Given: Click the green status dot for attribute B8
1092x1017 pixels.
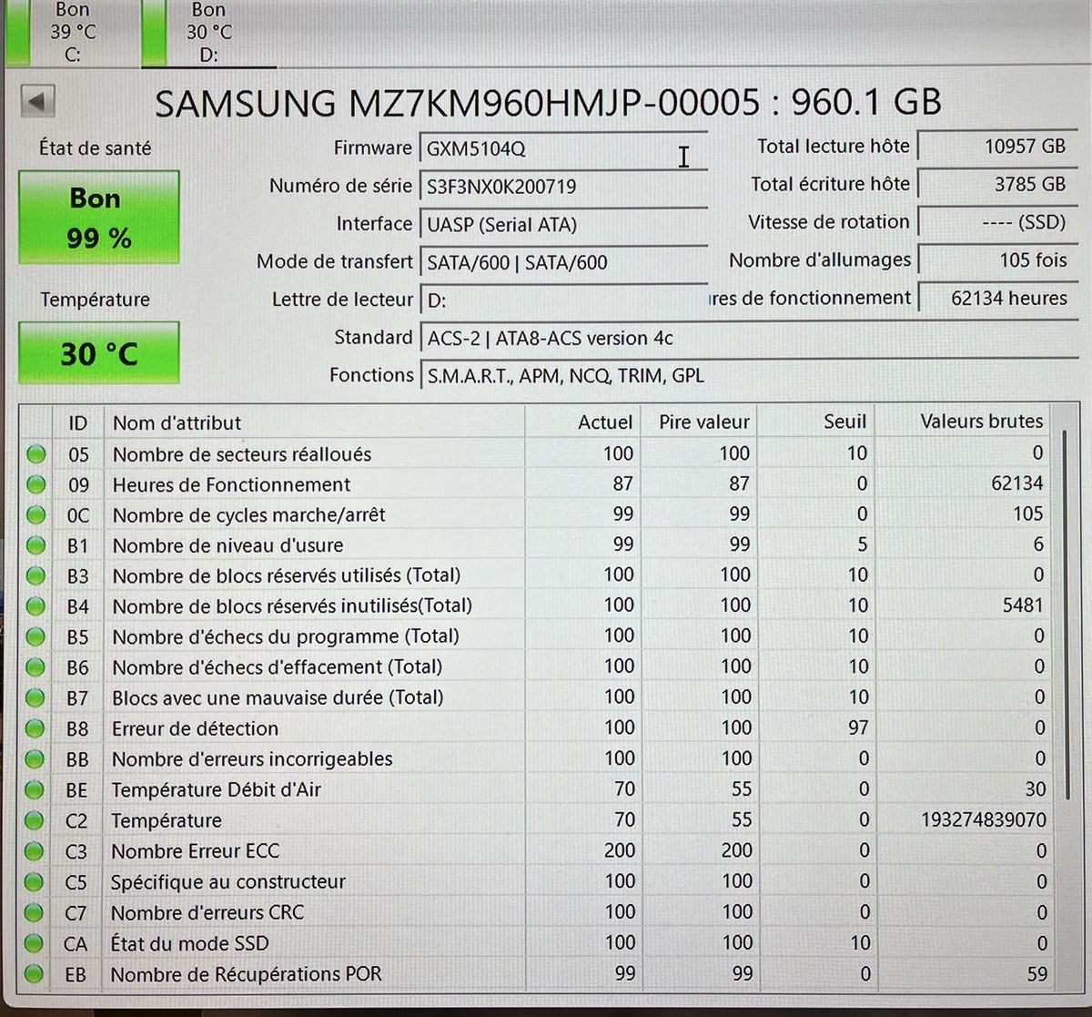Looking at the screenshot, I should (35, 728).
